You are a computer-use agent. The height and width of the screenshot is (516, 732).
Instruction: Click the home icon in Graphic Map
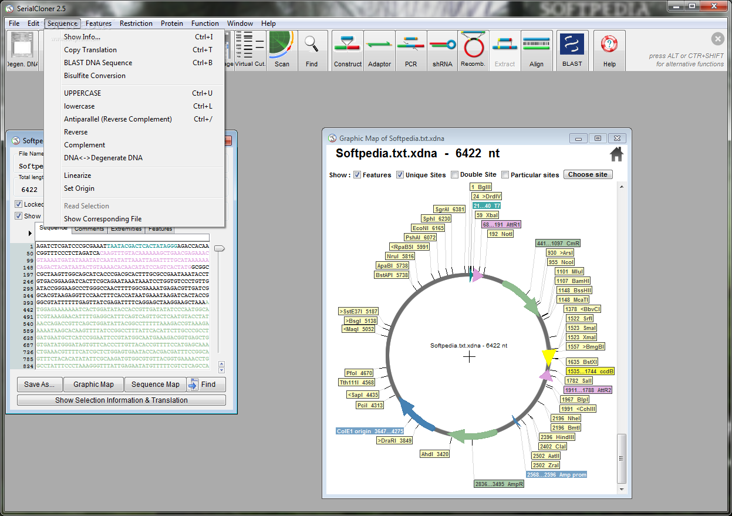[616, 154]
